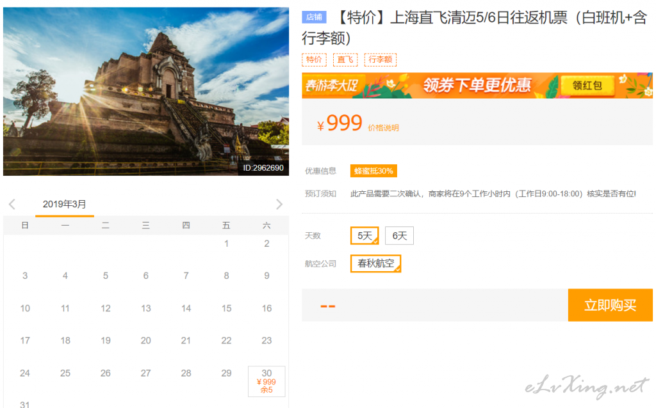Select March 5 on the calendar
Screen dimensions: 656x408
(106, 276)
